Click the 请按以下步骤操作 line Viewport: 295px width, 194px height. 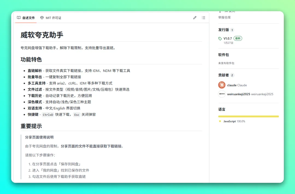click(x=40, y=155)
